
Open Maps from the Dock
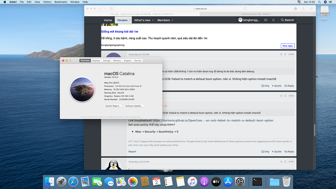[121, 182]
